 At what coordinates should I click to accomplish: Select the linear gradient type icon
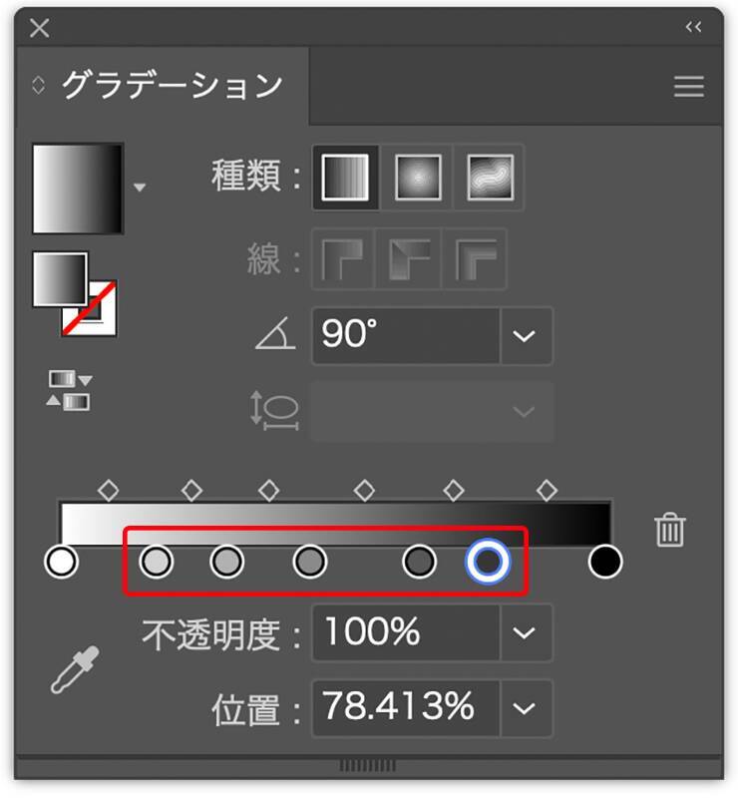(x=345, y=178)
